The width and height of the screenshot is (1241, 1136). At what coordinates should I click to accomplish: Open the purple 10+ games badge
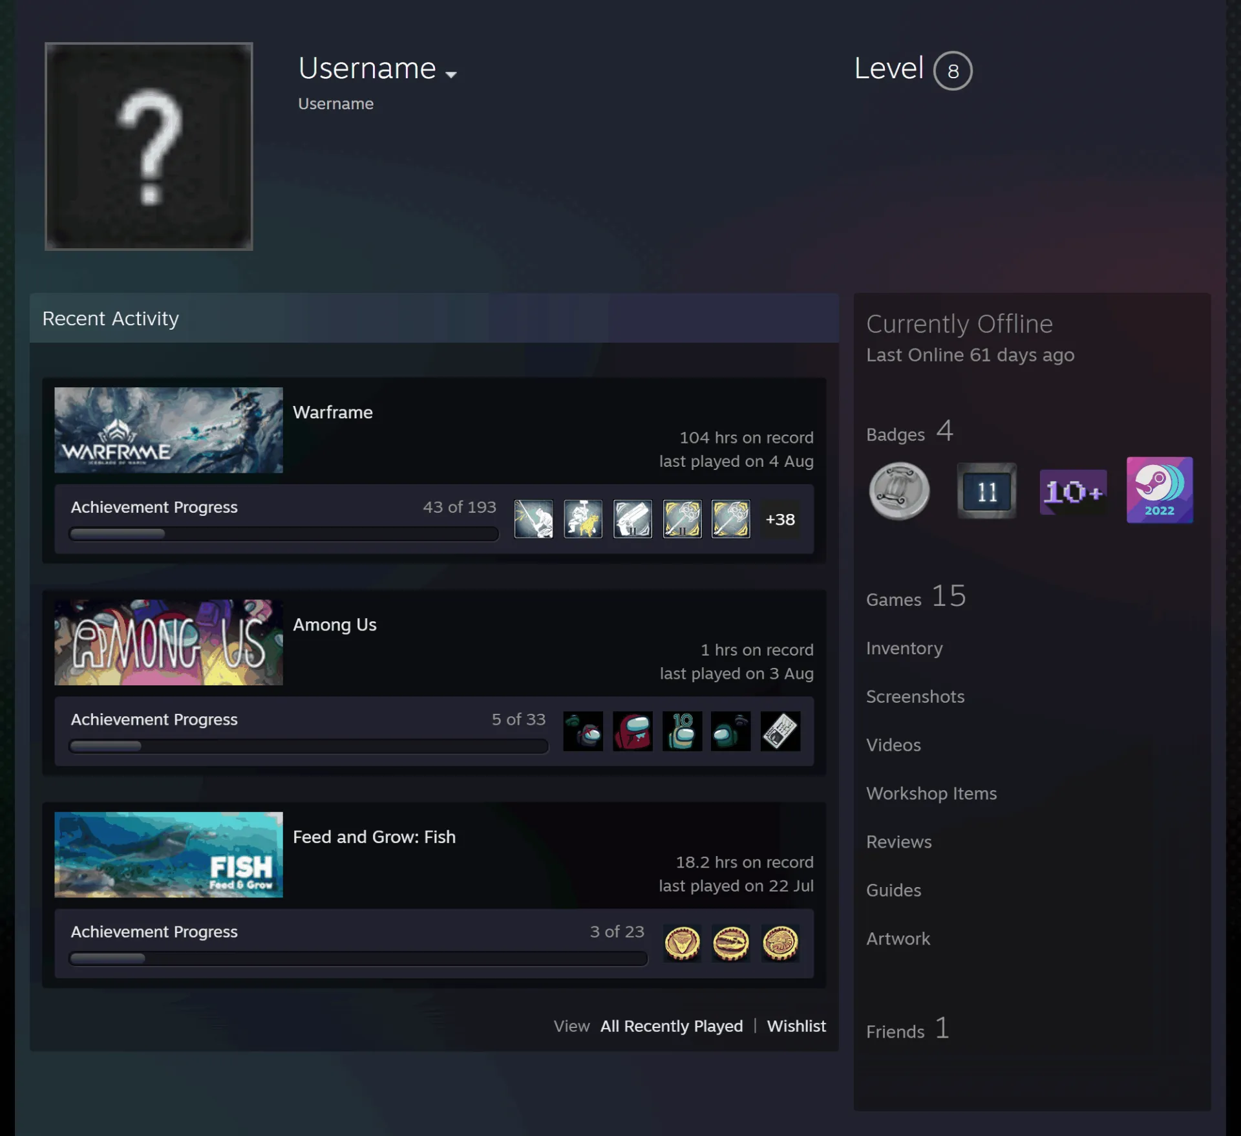point(1073,492)
